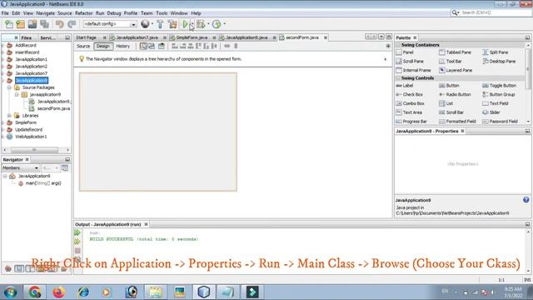533x300 pixels.
Task: Open the Tools menu
Action: pyautogui.click(x=162, y=13)
